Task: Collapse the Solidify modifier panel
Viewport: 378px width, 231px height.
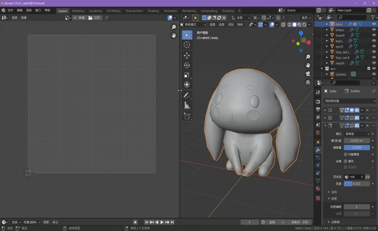Action: click(x=325, y=126)
